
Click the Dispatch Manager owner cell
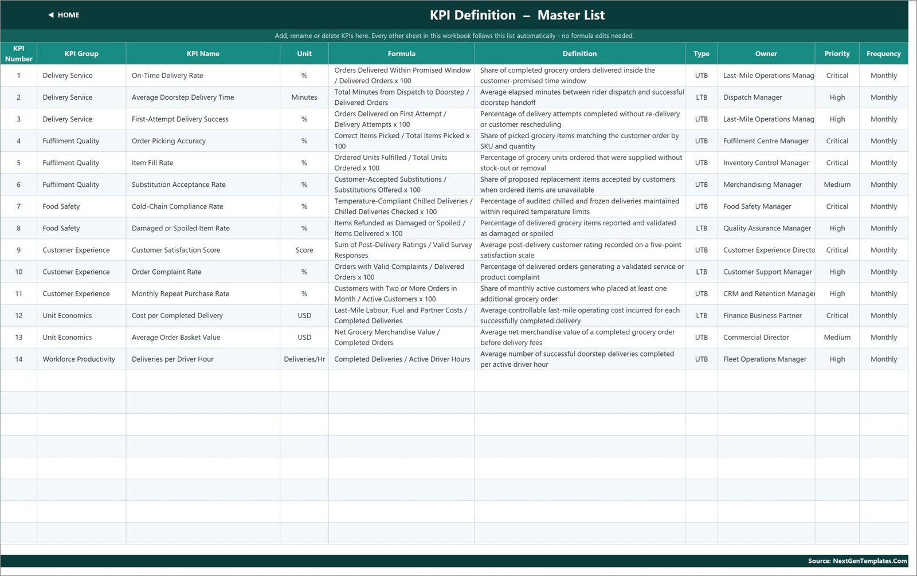tap(766, 97)
